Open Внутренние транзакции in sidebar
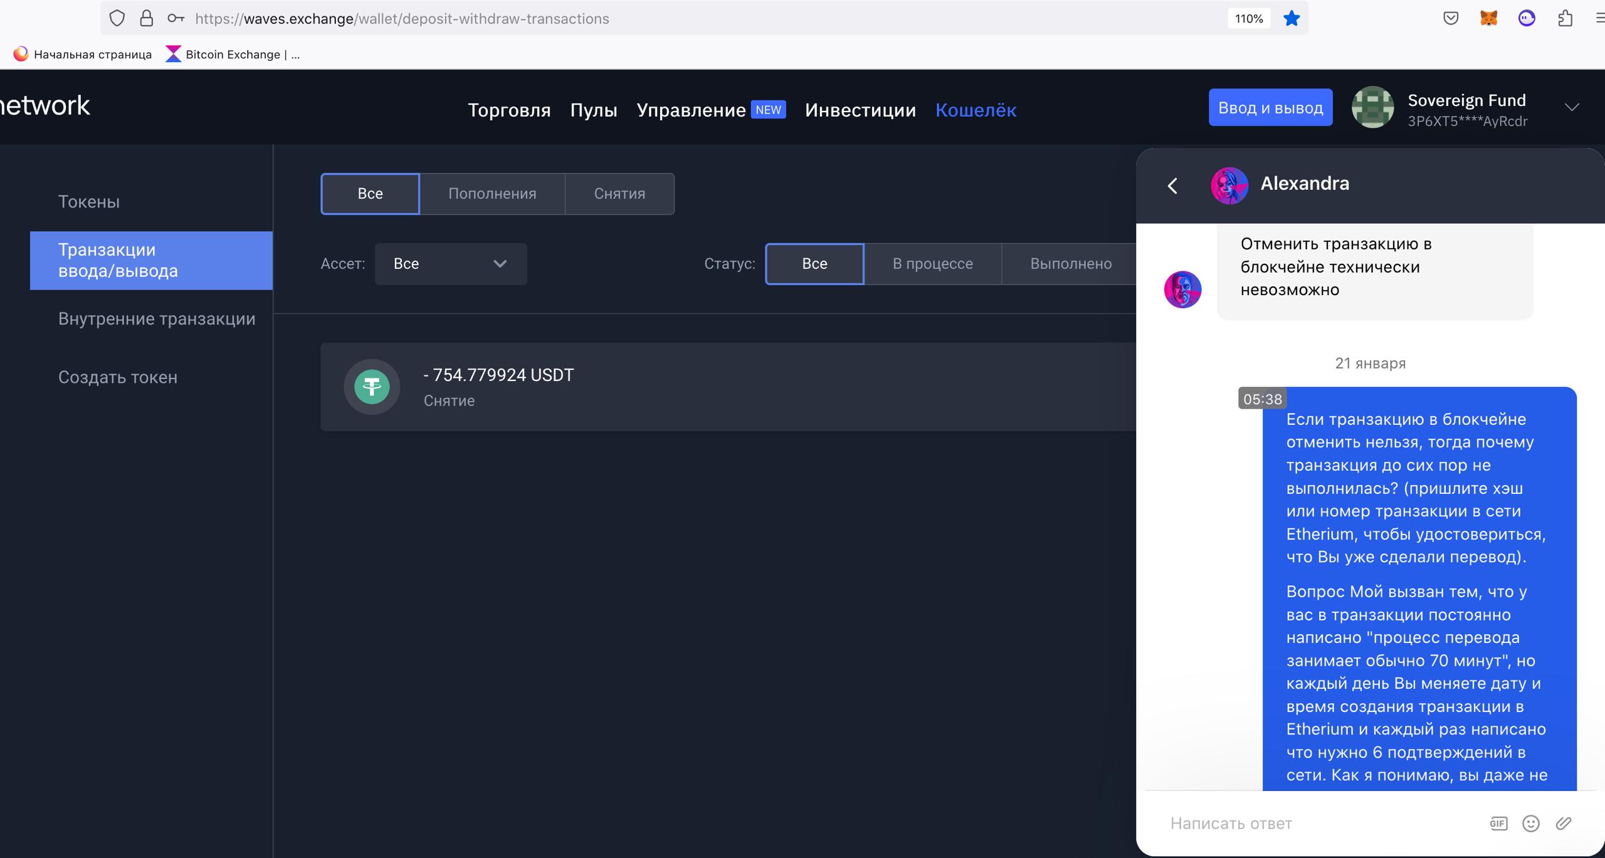The width and height of the screenshot is (1605, 858). (x=157, y=319)
